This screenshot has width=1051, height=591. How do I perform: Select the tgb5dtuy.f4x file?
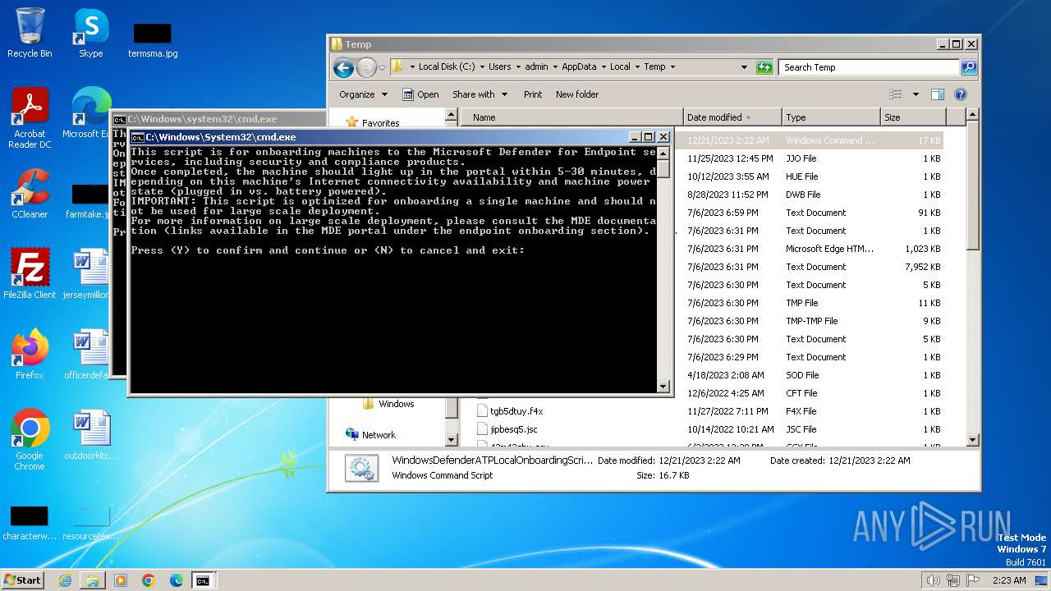(x=516, y=411)
